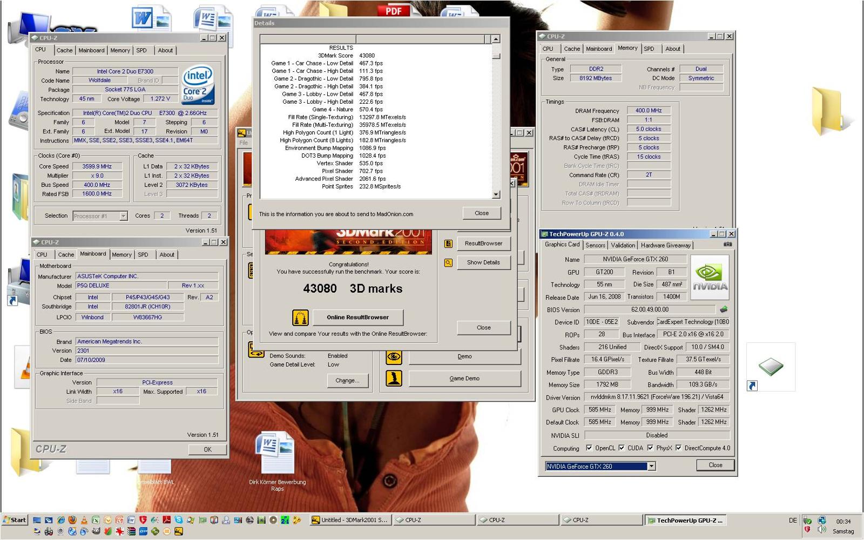The width and height of the screenshot is (864, 540).
Task: Toggle the PhysX checkbox in GPU-Z
Action: 650,448
